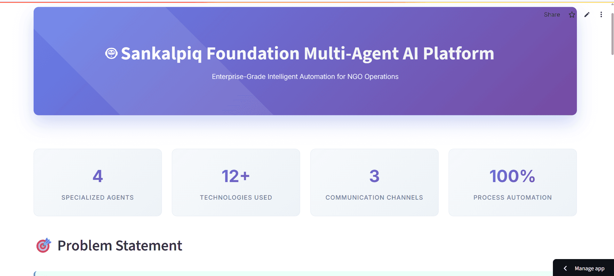614x276 pixels.
Task: Star this app as favorite
Action: click(572, 15)
